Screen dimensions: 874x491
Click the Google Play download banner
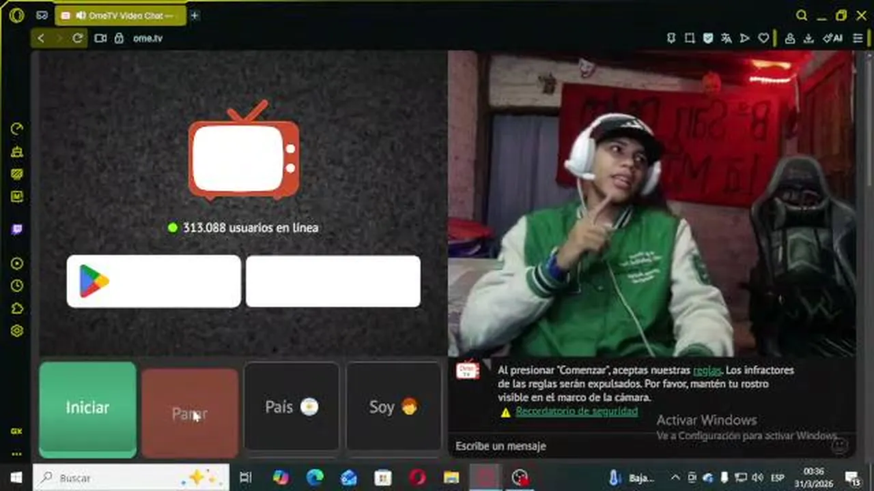(x=154, y=281)
